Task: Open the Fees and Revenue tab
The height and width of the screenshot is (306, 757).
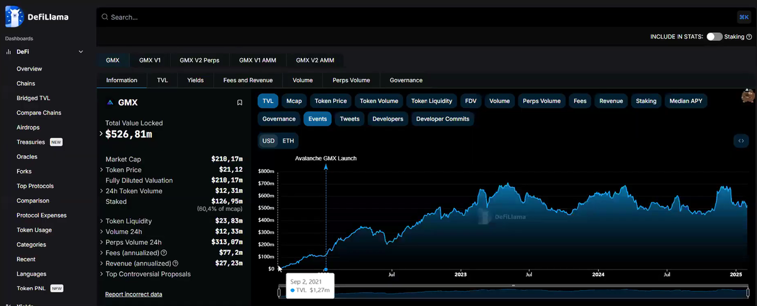Action: click(248, 80)
